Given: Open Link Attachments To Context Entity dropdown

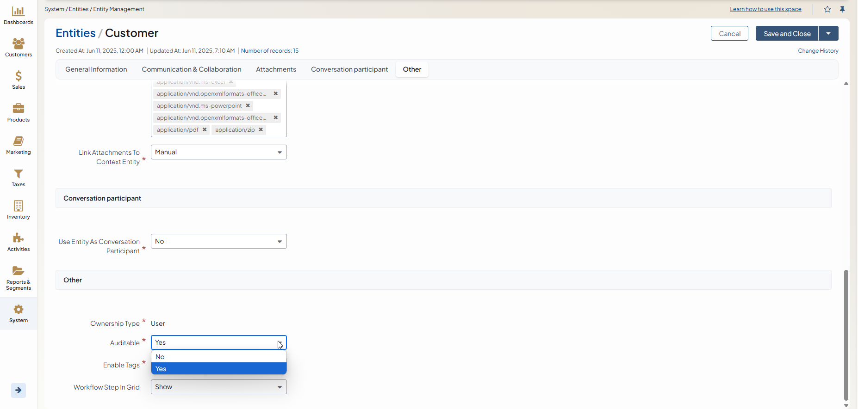Looking at the screenshot, I should pyautogui.click(x=218, y=152).
